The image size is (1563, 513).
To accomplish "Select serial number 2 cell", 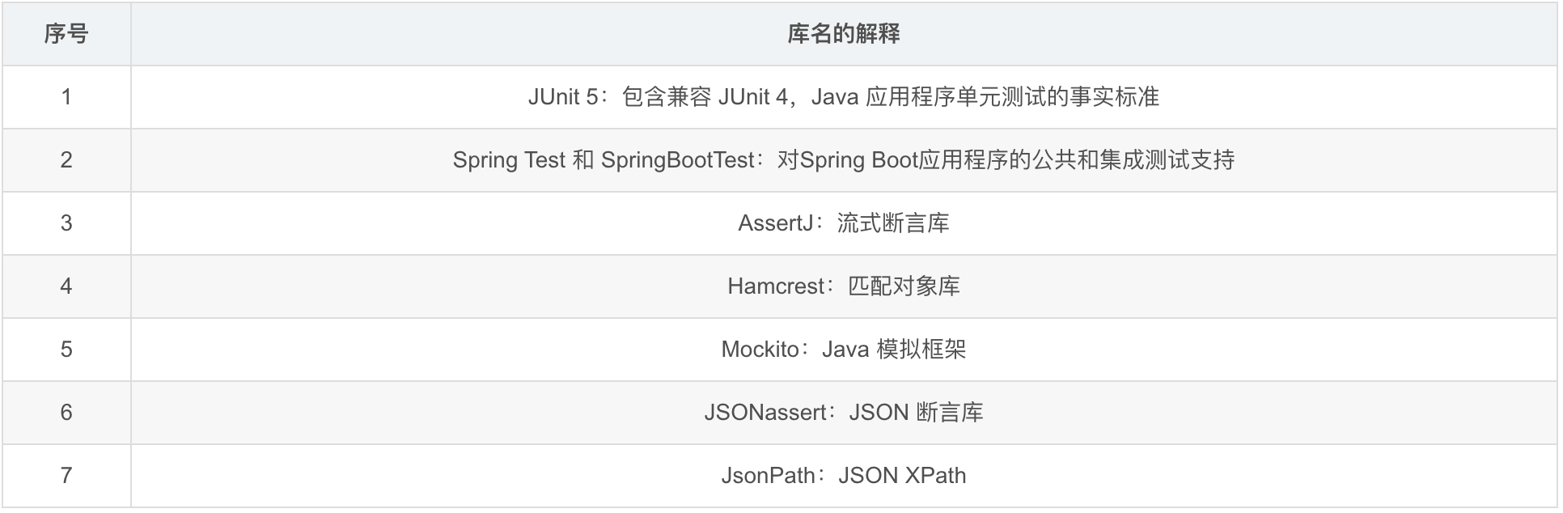I will (66, 160).
